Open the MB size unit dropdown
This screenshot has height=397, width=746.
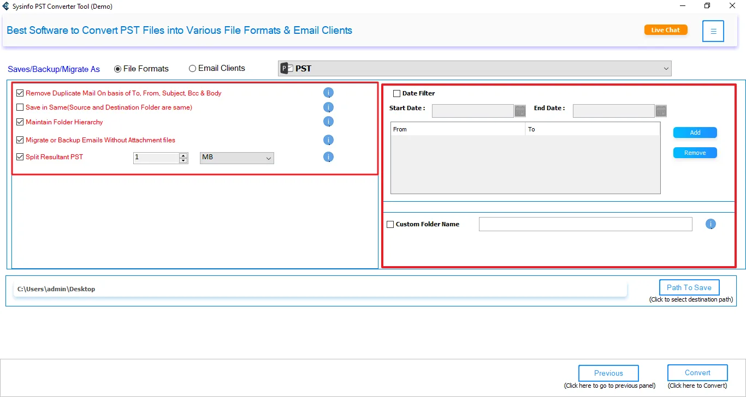pyautogui.click(x=236, y=158)
